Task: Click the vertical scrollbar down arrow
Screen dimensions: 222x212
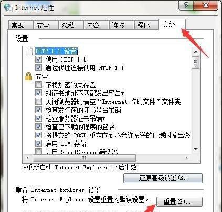Action: point(196,149)
